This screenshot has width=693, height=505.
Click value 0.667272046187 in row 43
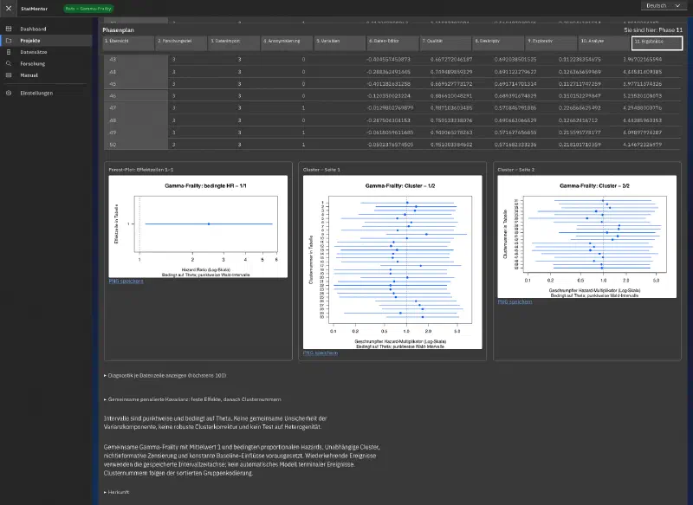pyautogui.click(x=451, y=59)
